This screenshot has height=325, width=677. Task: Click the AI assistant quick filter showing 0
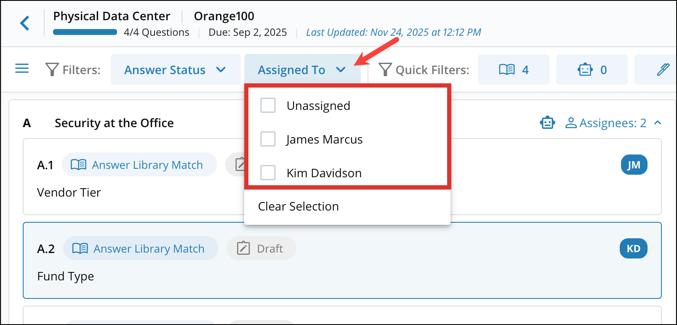coord(591,69)
